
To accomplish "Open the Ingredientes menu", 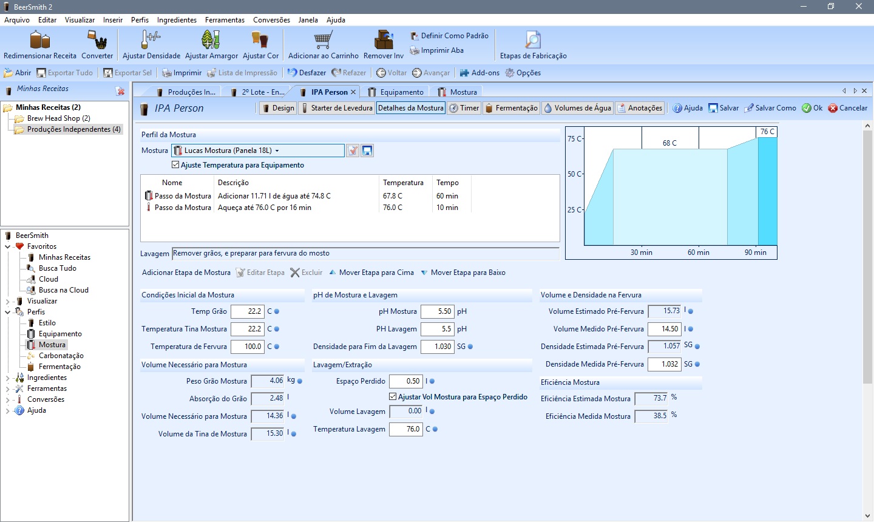I will coord(177,20).
